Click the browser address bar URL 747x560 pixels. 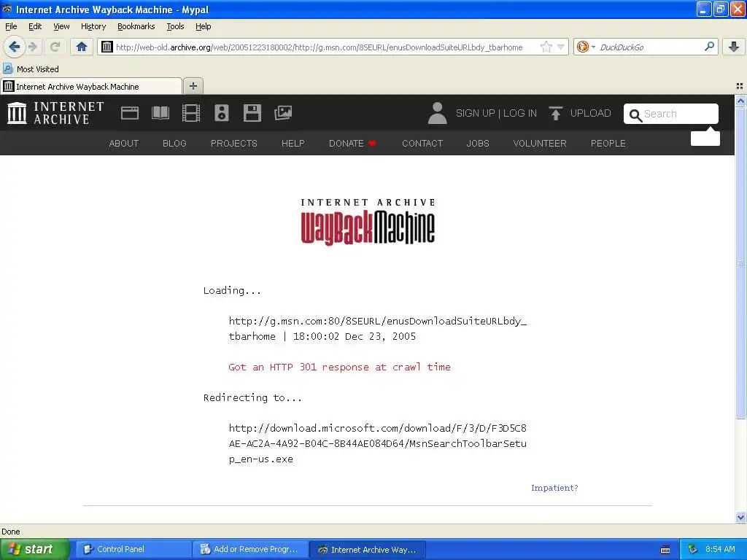(x=320, y=47)
